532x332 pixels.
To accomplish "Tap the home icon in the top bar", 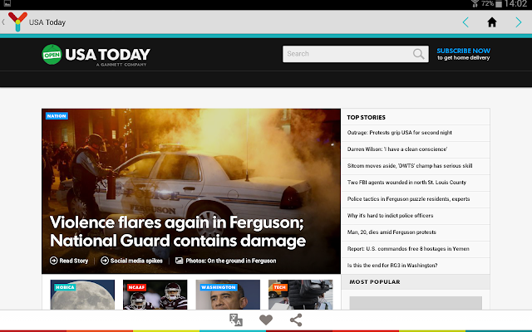I will pos(491,22).
